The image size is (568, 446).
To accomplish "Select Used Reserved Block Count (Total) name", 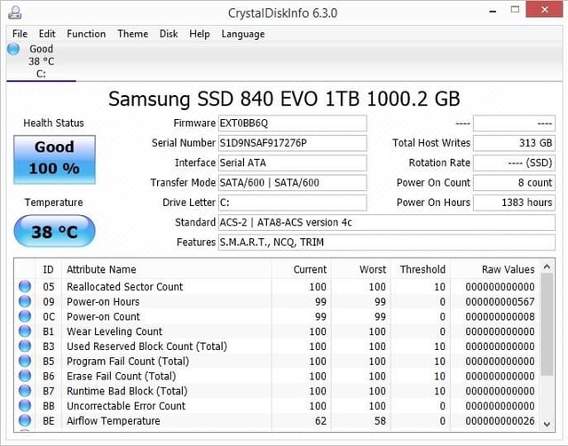I will pos(147,346).
